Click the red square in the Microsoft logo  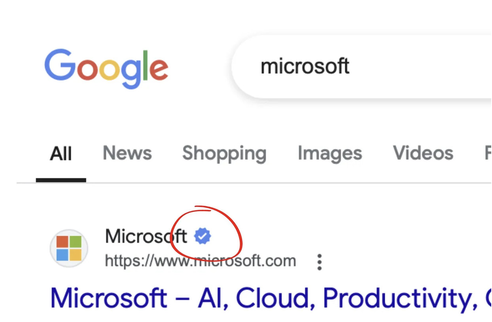pyautogui.click(x=63, y=242)
